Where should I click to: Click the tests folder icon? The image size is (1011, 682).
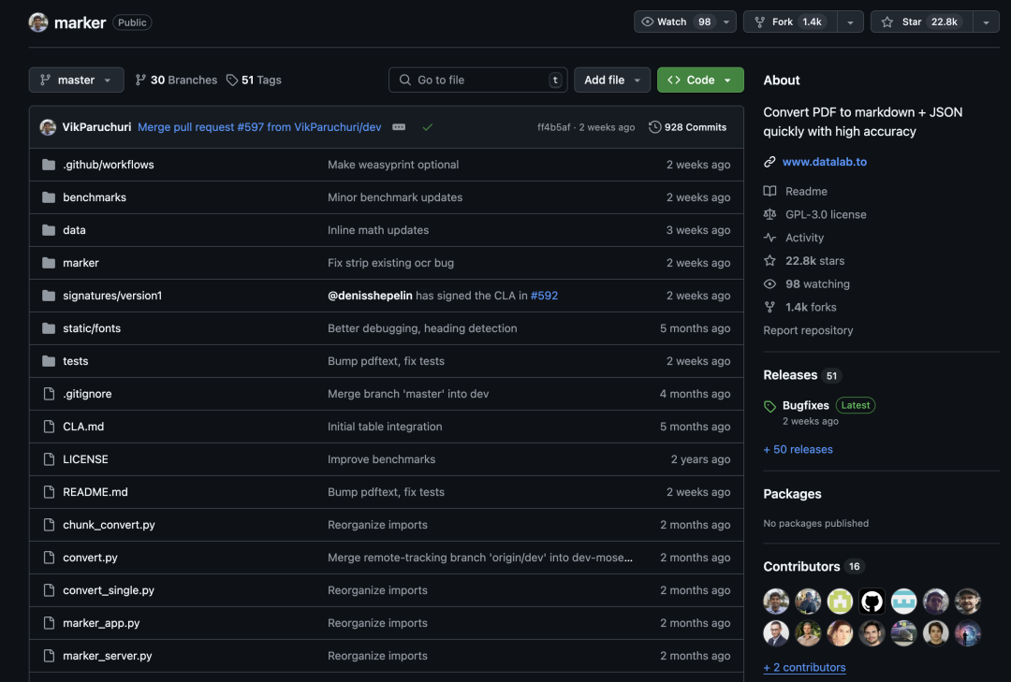(49, 361)
